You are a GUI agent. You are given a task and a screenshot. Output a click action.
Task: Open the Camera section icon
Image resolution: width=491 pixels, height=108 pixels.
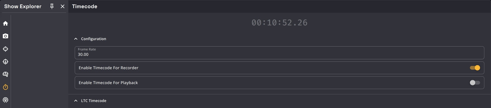[5, 36]
